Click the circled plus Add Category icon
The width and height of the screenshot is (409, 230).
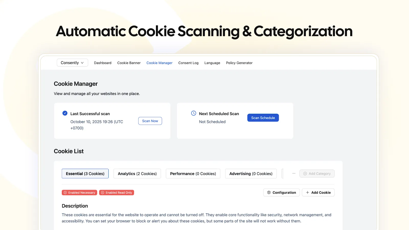coord(305,174)
